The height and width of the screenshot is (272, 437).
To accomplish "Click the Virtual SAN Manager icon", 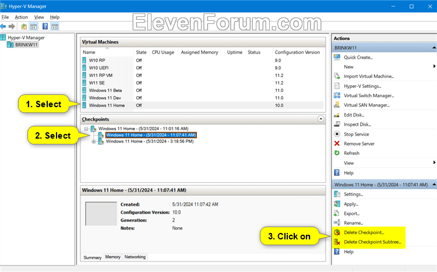I will click(x=337, y=105).
